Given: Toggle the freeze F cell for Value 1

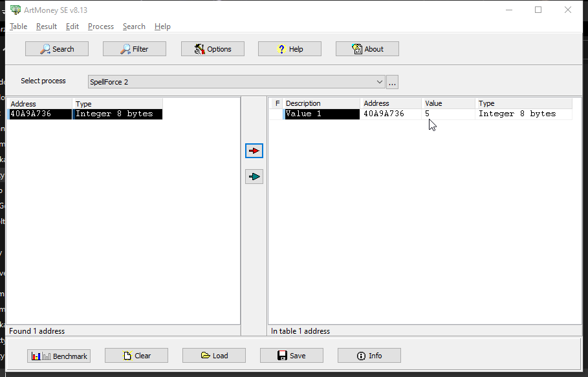Looking at the screenshot, I should click(277, 114).
